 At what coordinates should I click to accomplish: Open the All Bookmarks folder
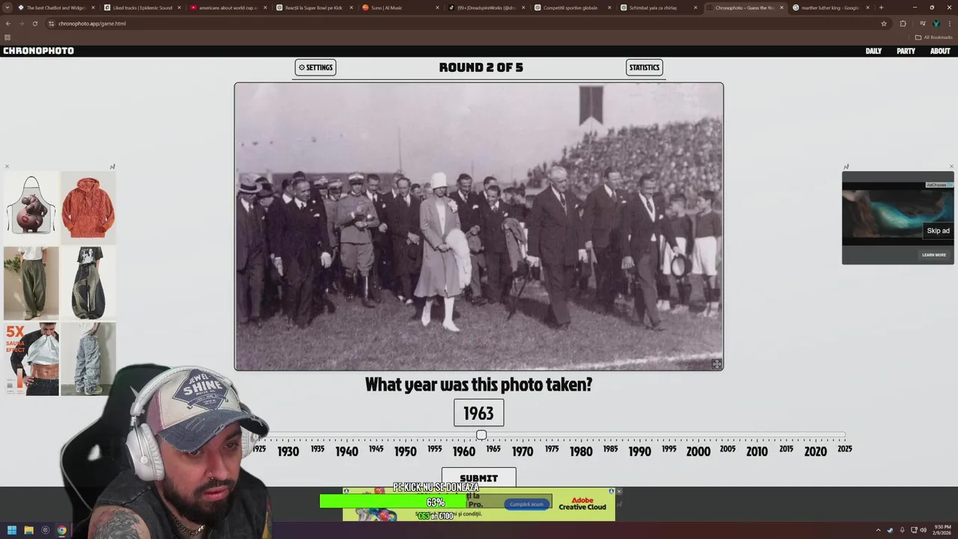933,37
